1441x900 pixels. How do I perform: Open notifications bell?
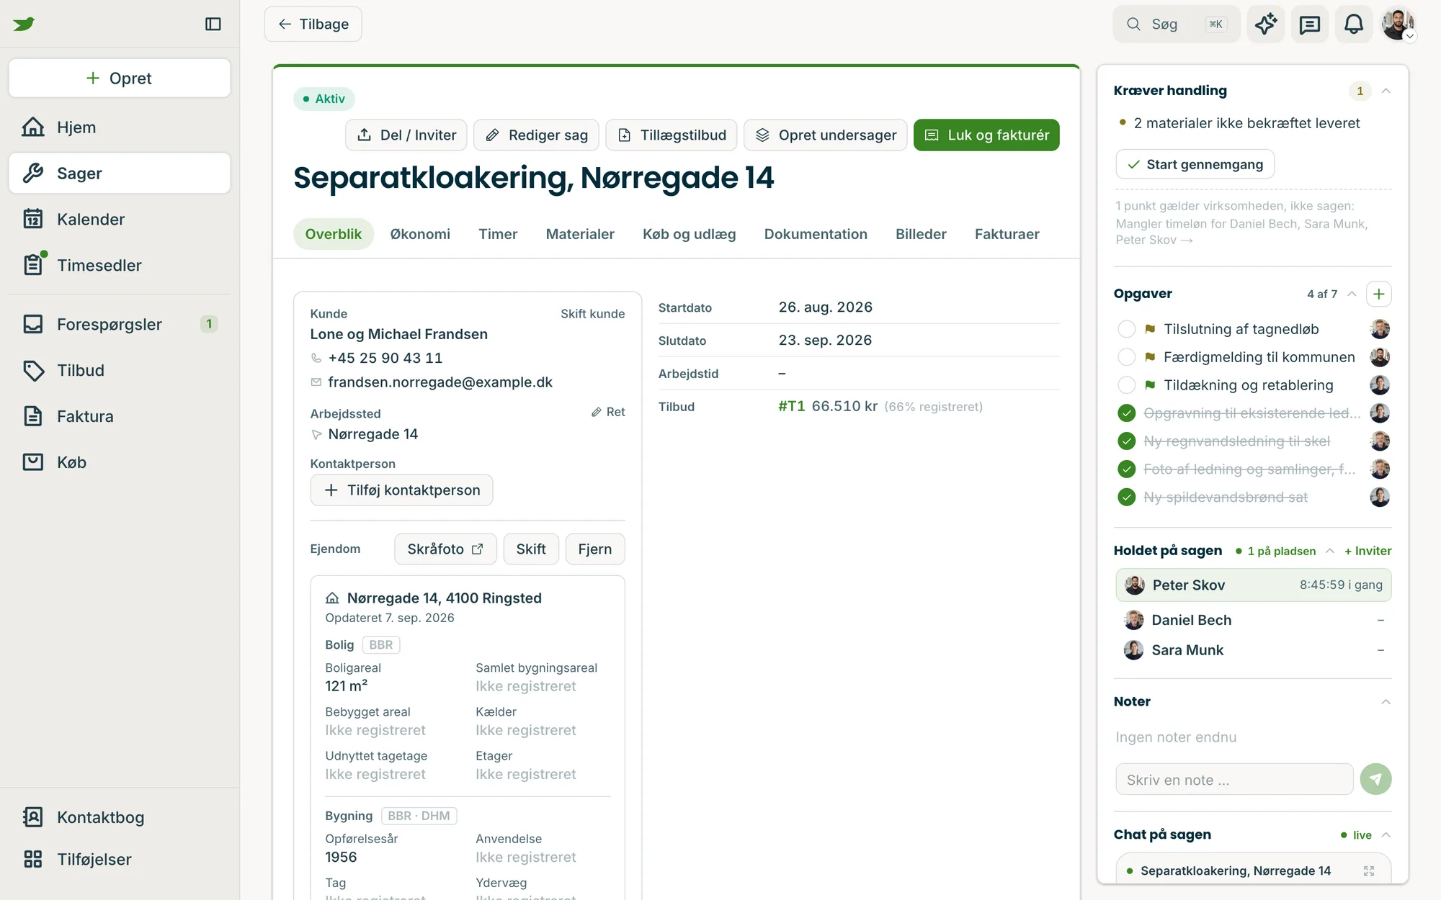pyautogui.click(x=1354, y=24)
